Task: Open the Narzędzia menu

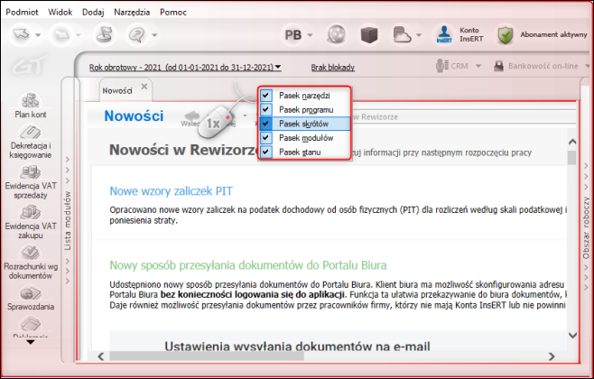Action: (x=132, y=12)
